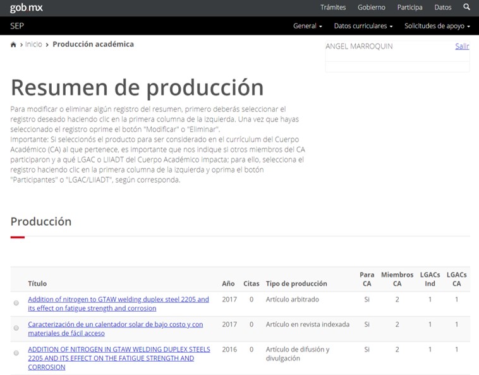Expand the General dropdown menu
This screenshot has width=479, height=375.
pyautogui.click(x=308, y=26)
